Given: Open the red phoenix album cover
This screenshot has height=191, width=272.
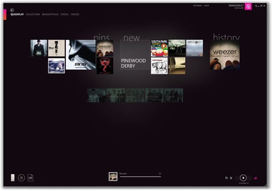Looking at the screenshot, I should point(105,66).
